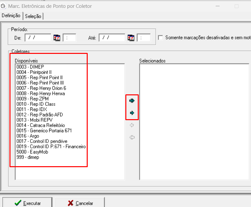Open the calendar picker for Até date
Viewport: 251px width, 207px height.
pyautogui.click(x=131, y=38)
